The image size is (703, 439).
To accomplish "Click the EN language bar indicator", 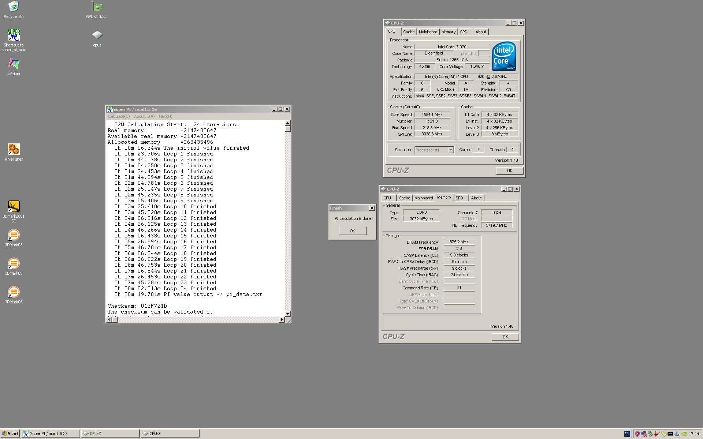I will (x=627, y=434).
